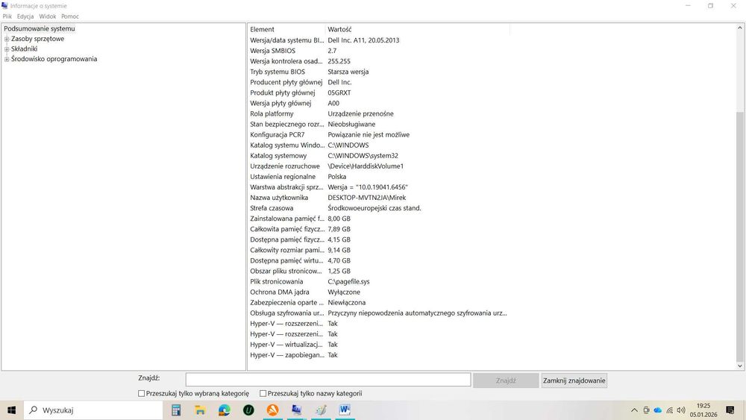Screen dimensions: 746x420
Task: Click the value 05GRXT
Action: point(339,93)
